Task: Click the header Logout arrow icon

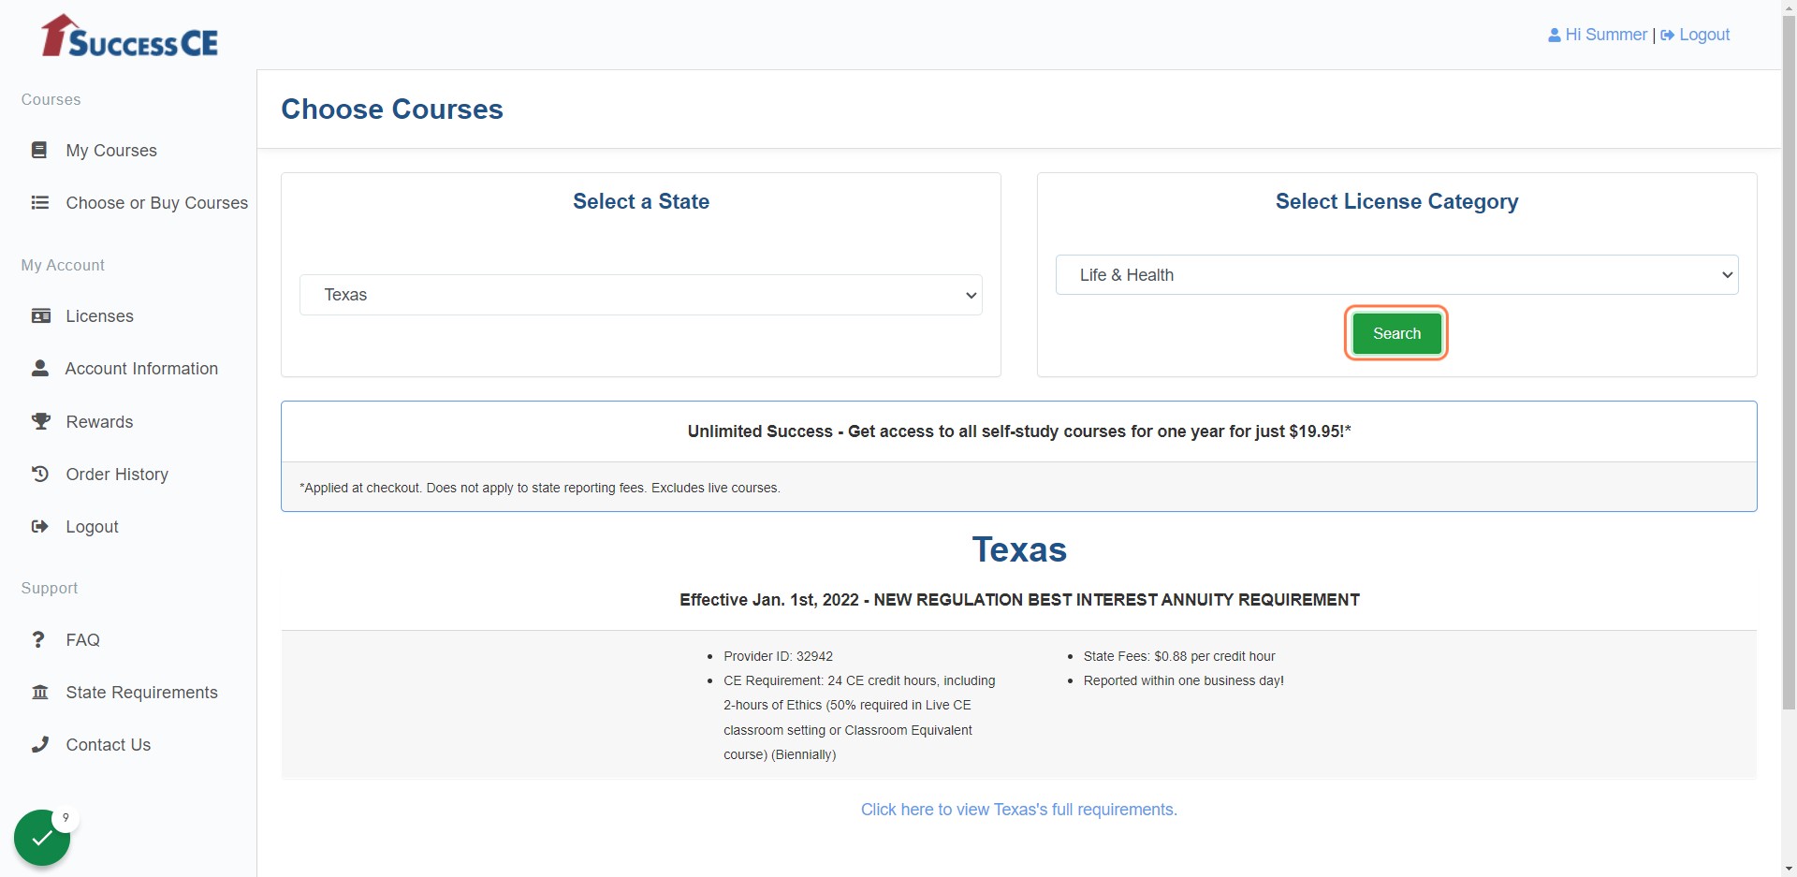Action: pos(1668,35)
